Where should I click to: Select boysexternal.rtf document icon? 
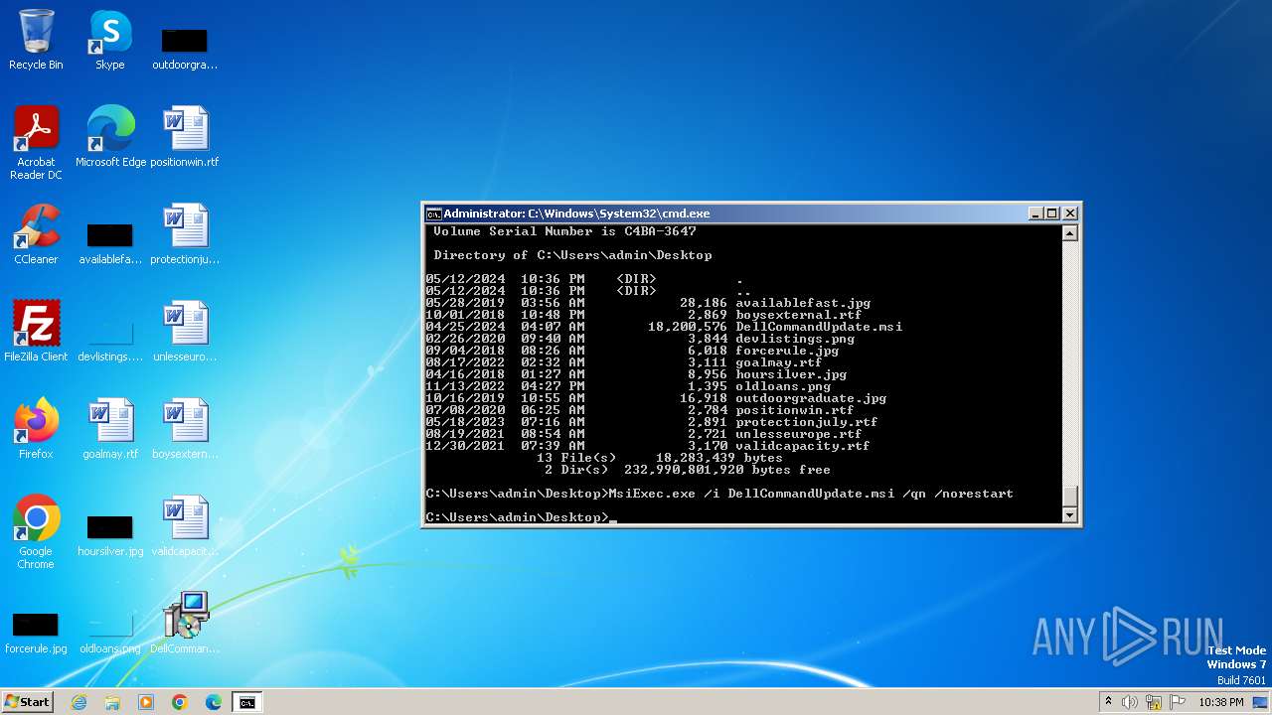(185, 429)
